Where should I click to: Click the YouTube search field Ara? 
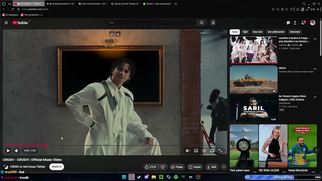pyautogui.click(x=152, y=23)
